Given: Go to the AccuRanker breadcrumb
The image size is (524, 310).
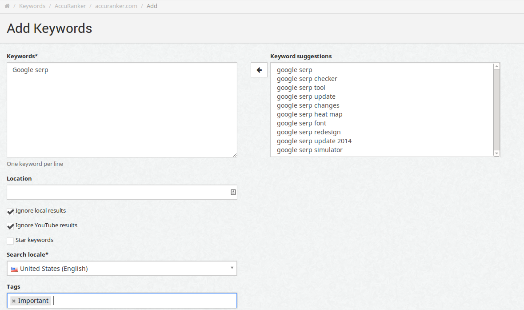Looking at the screenshot, I should pyautogui.click(x=70, y=6).
